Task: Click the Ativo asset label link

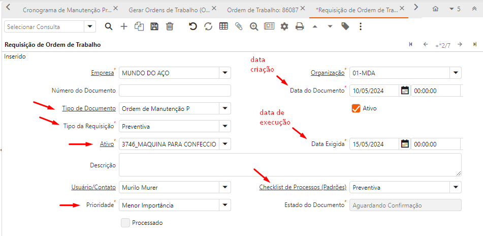Action: click(107, 144)
